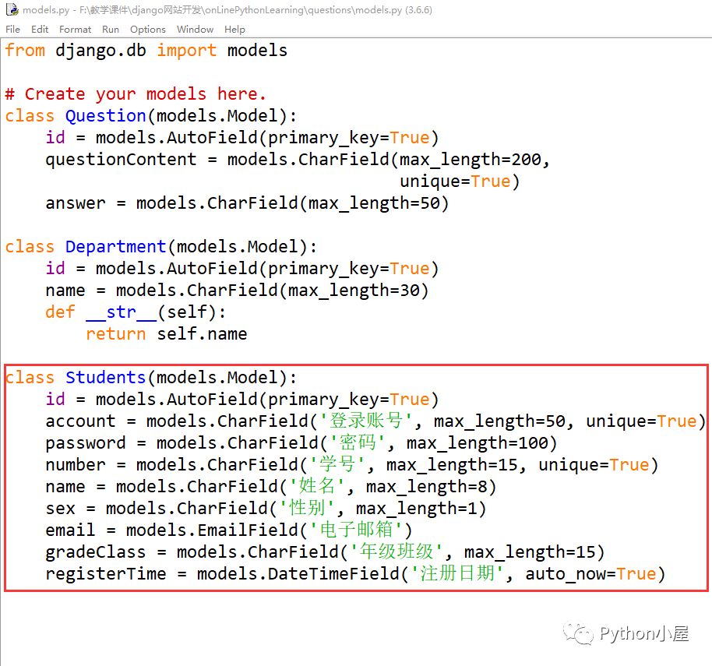This screenshot has height=666, width=712.
Task: Click 'DateTimeField' in registerTime line
Action: pos(333,573)
